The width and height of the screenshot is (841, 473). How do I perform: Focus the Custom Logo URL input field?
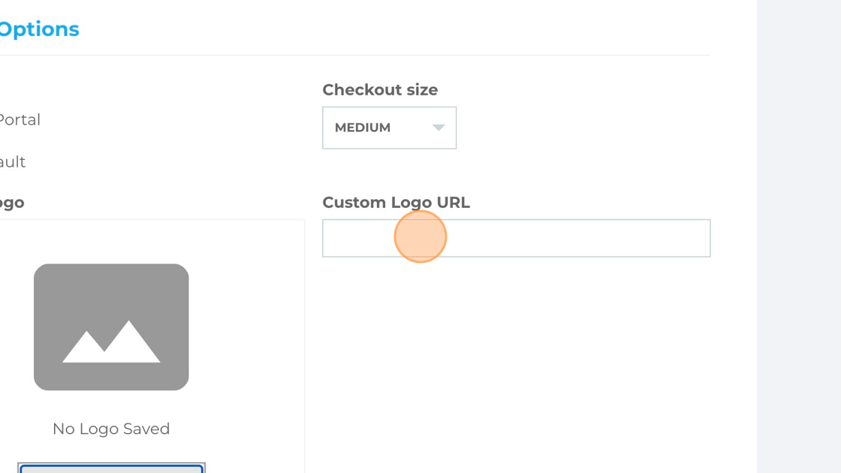[x=517, y=238]
